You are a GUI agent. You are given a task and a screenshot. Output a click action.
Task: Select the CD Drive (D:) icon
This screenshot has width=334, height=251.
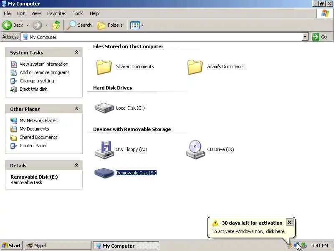[195, 150]
